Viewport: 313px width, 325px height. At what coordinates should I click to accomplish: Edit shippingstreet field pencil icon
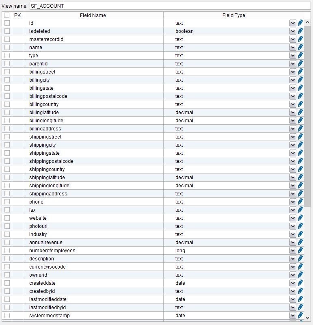(x=300, y=136)
